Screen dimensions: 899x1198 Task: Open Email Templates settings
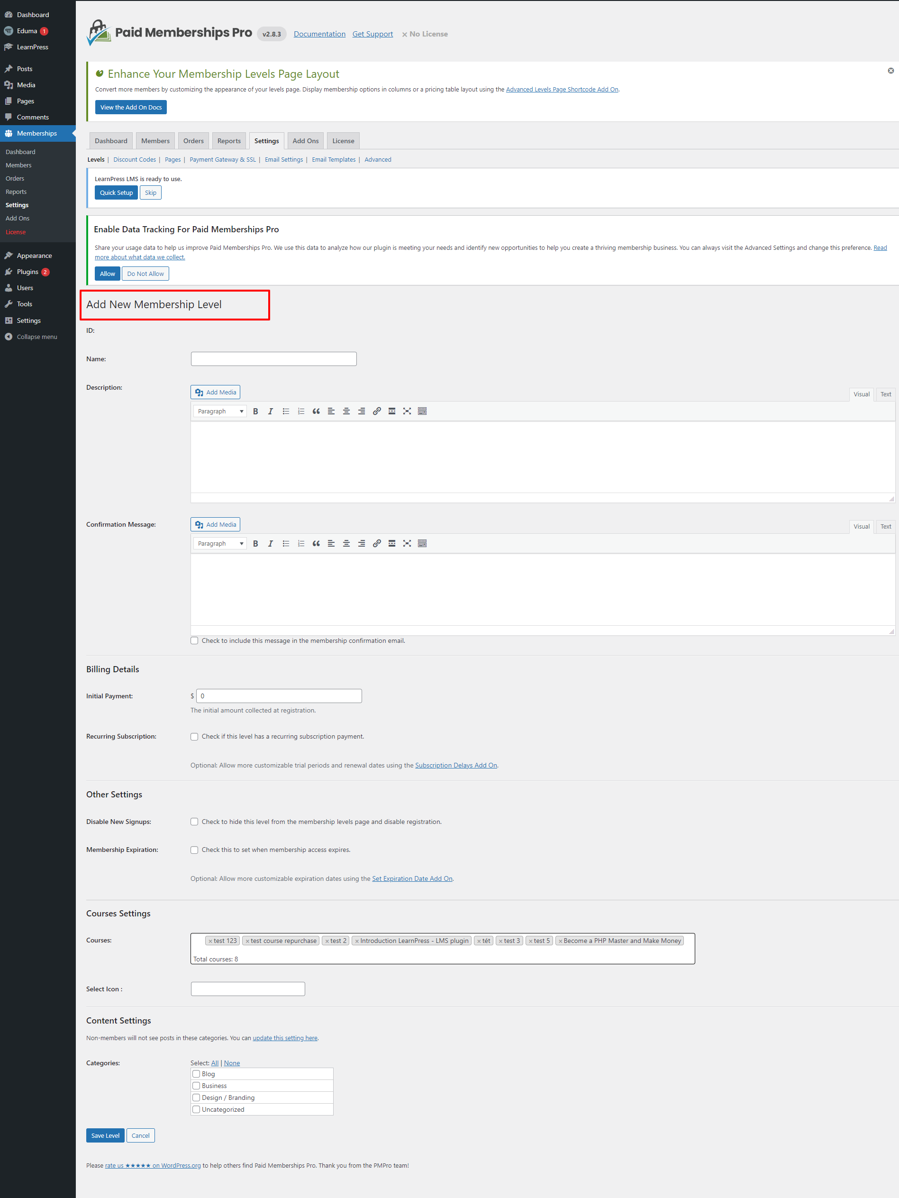(334, 160)
